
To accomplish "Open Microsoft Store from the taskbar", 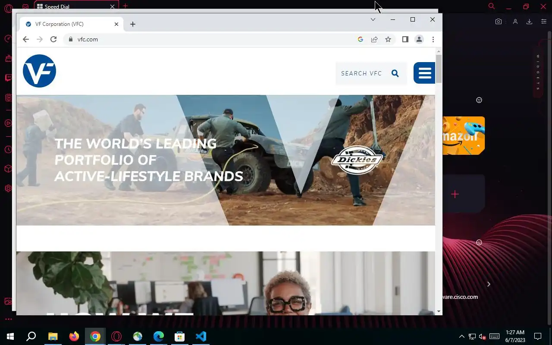I will click(180, 336).
